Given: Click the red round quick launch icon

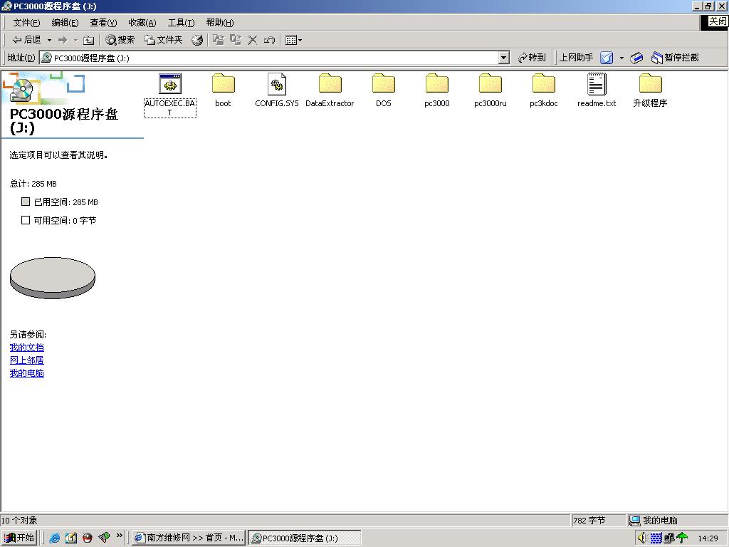Looking at the screenshot, I should pyautogui.click(x=88, y=538).
